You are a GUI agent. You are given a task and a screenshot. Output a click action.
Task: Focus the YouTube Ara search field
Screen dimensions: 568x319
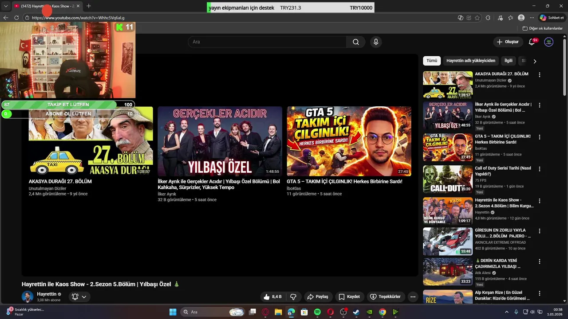tap(267, 42)
